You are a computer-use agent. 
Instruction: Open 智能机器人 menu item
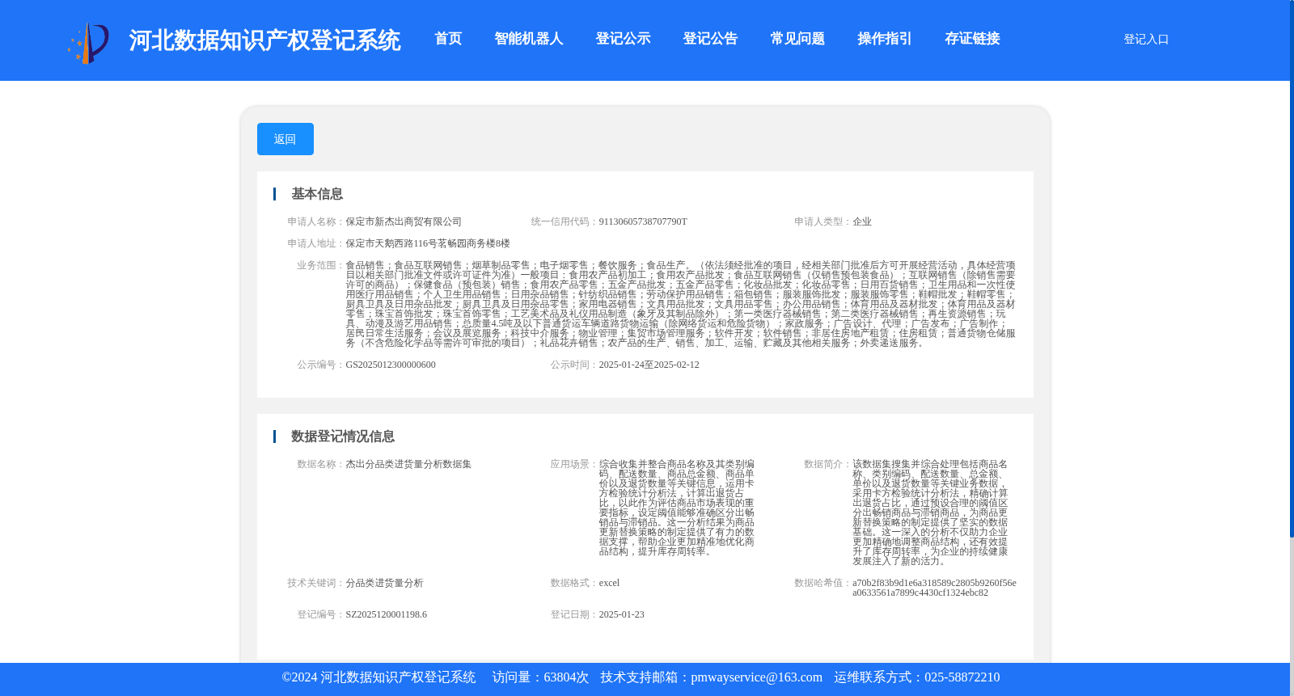(529, 39)
